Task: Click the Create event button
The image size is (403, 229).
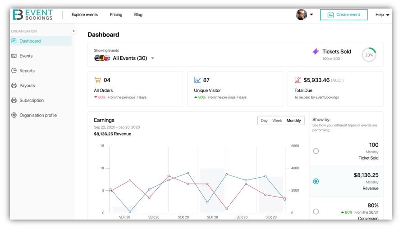Action: 343,15
